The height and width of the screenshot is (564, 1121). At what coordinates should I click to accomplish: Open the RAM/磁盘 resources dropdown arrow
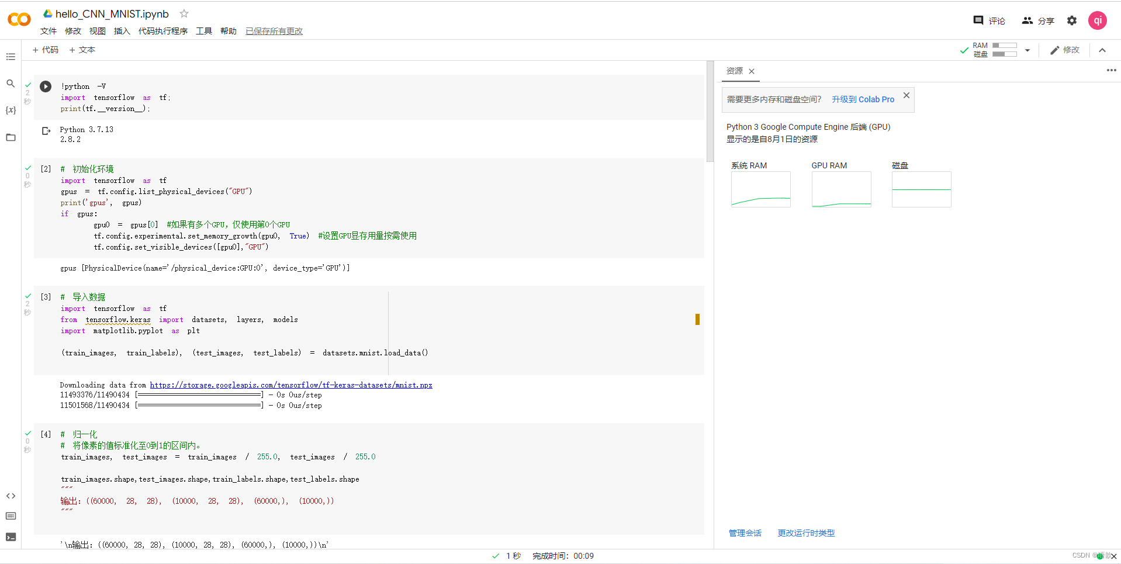pyautogui.click(x=1028, y=50)
